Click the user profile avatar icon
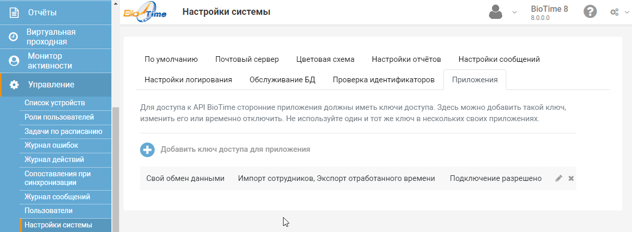632x232 pixels. coord(496,12)
